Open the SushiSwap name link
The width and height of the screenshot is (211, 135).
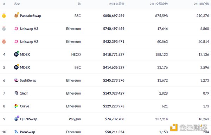pos(28,80)
